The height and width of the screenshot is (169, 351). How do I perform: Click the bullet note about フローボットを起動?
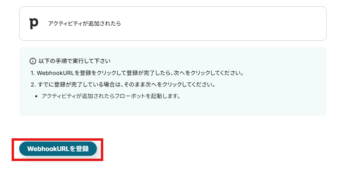point(111,96)
